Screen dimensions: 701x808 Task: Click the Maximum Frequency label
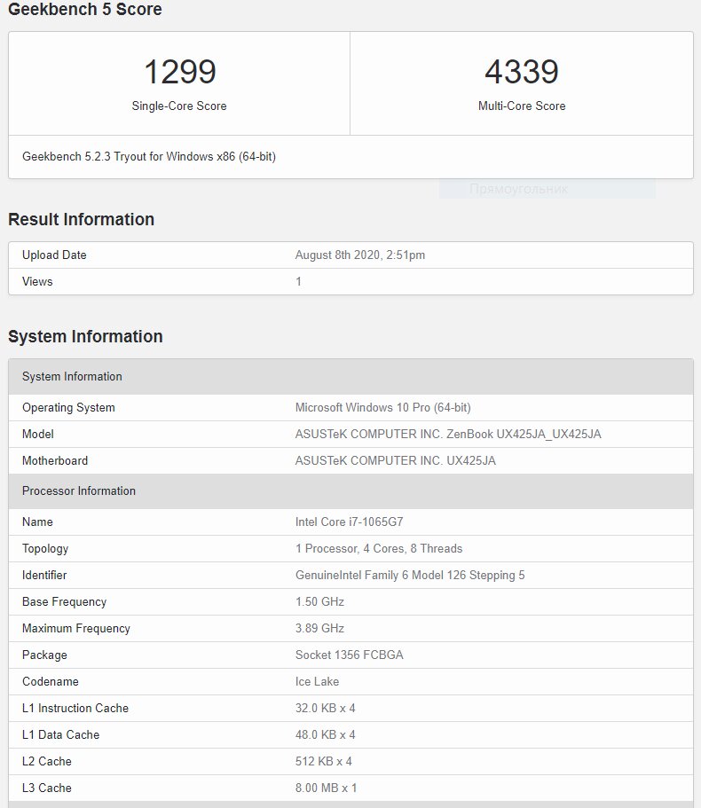click(76, 629)
